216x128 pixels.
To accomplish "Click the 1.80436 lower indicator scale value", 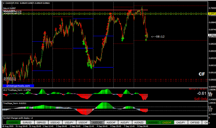I will [x=212, y=103].
